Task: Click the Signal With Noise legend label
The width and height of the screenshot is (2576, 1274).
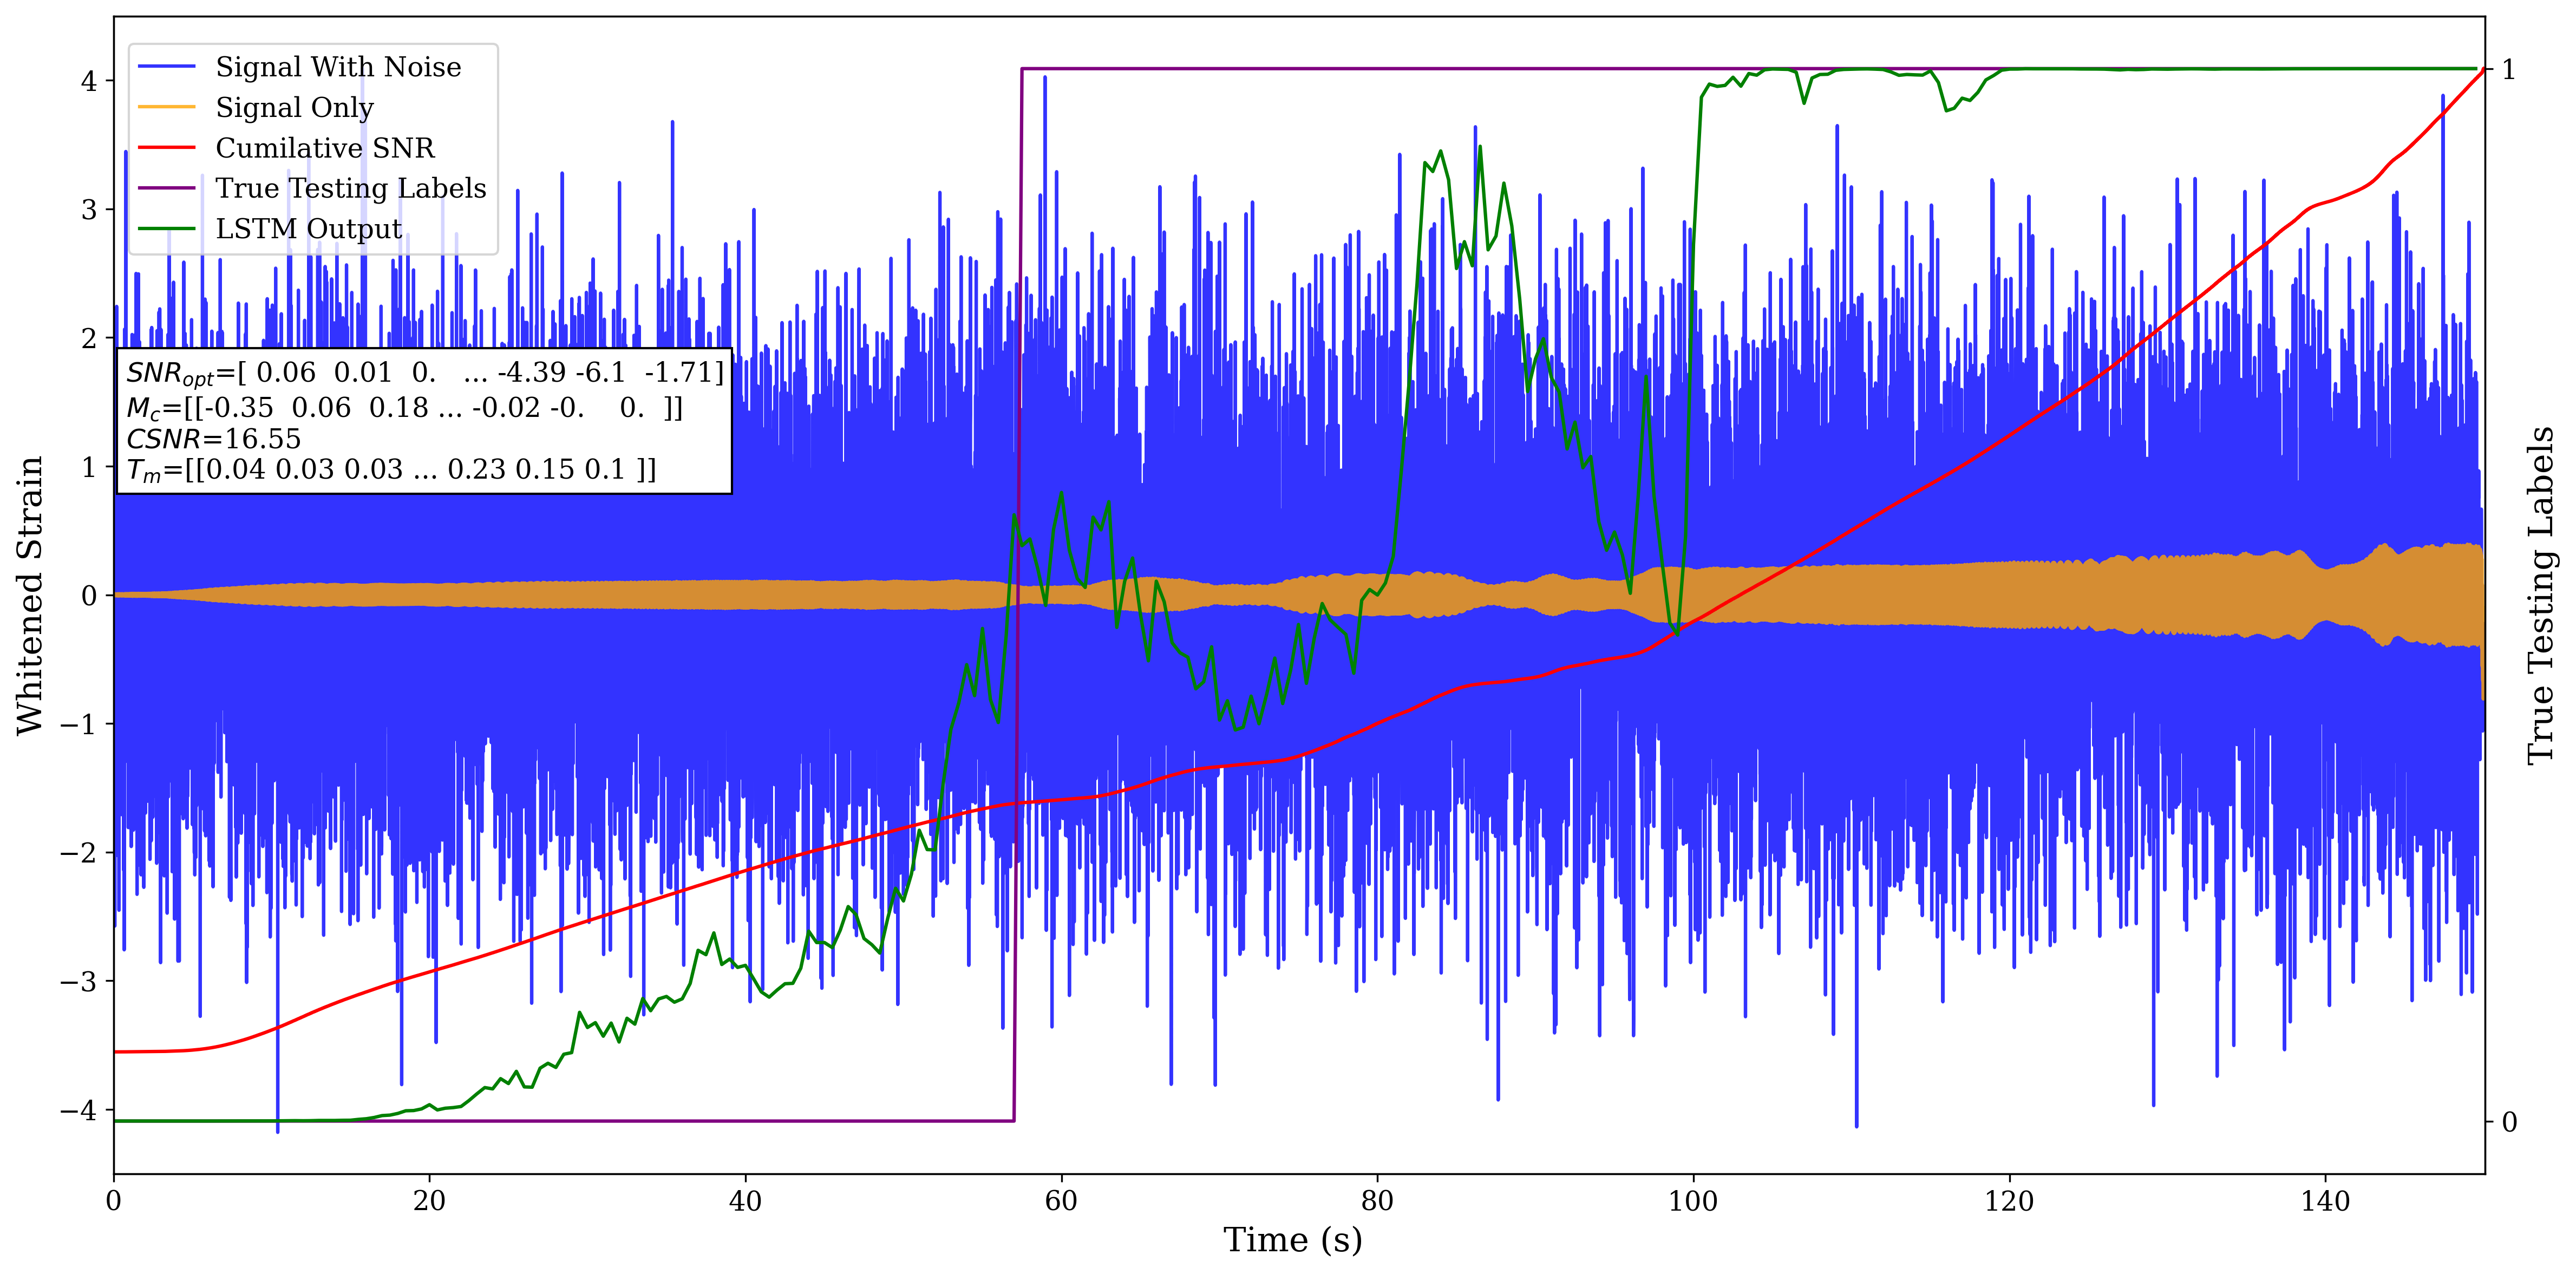Action: (x=338, y=67)
